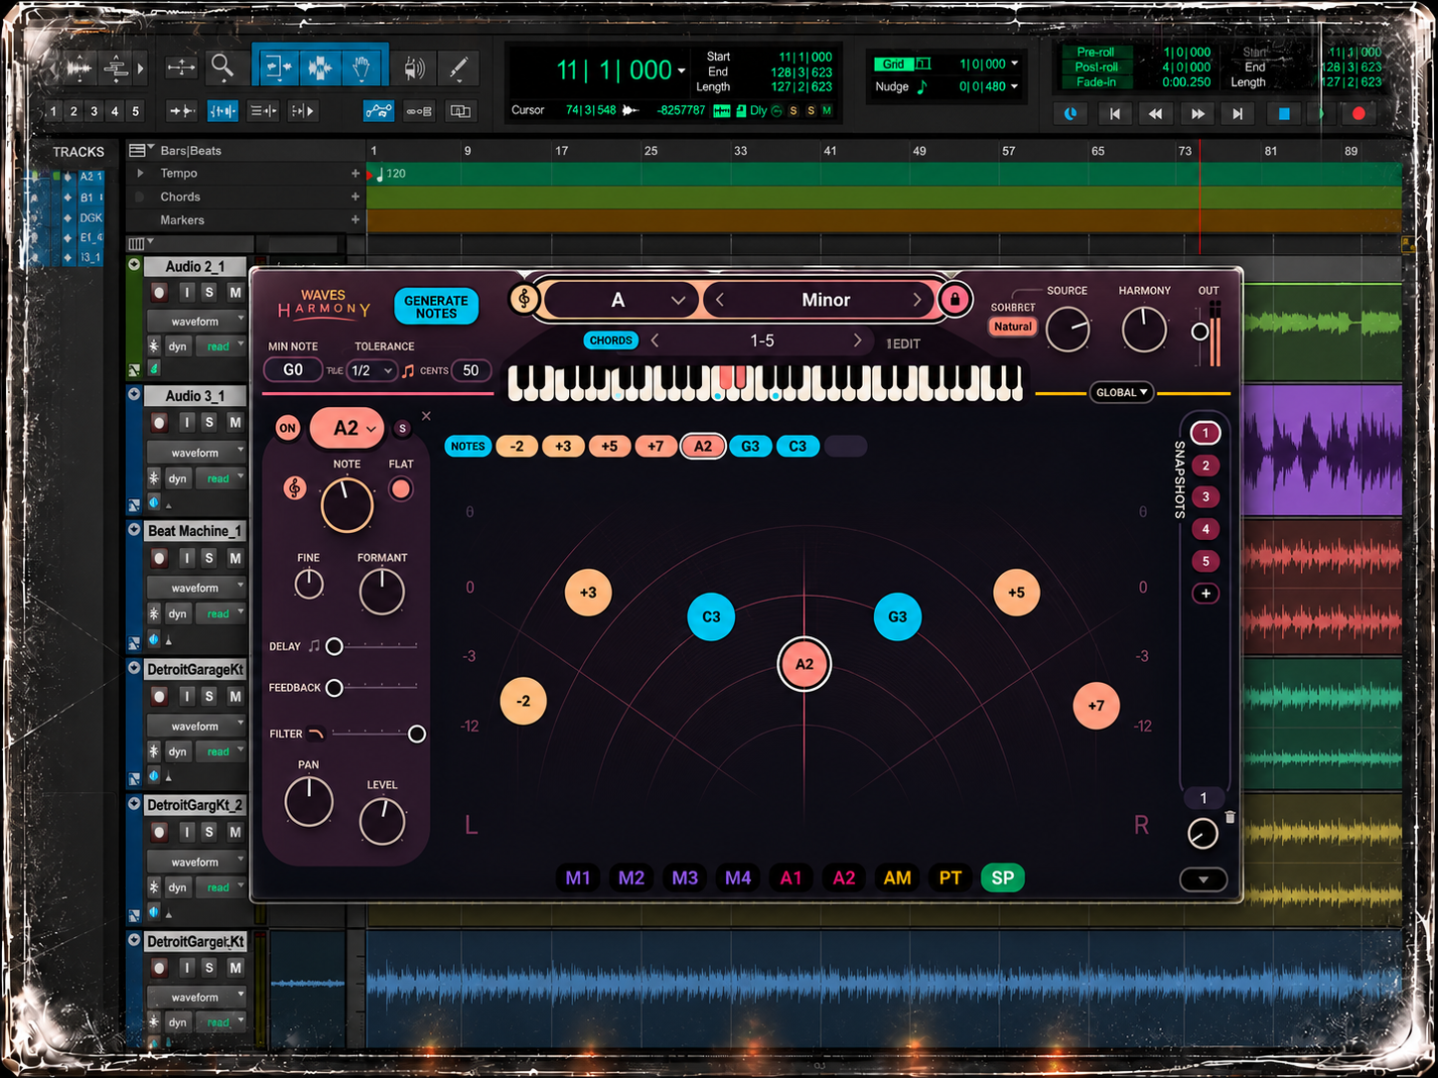Select the +3 voice chip
This screenshot has height=1078, width=1438.
pyautogui.click(x=563, y=447)
